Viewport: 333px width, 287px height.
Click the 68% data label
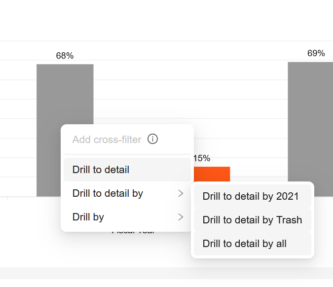[65, 56]
